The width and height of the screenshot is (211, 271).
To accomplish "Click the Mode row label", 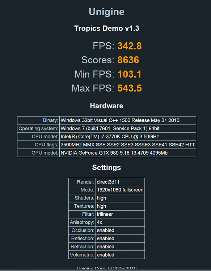I will [x=88, y=190].
